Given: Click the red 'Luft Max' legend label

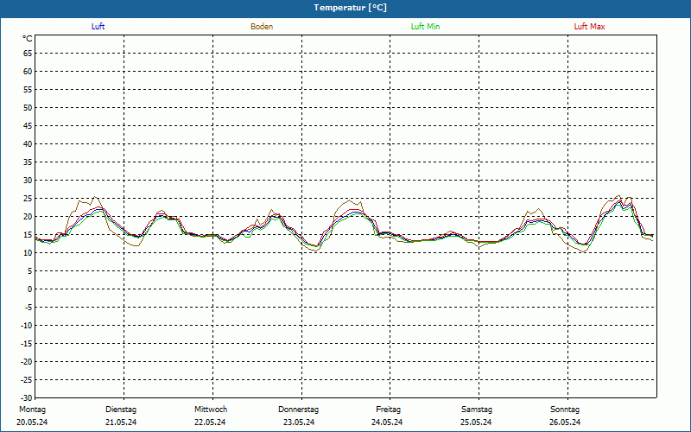Looking at the screenshot, I should (x=589, y=27).
